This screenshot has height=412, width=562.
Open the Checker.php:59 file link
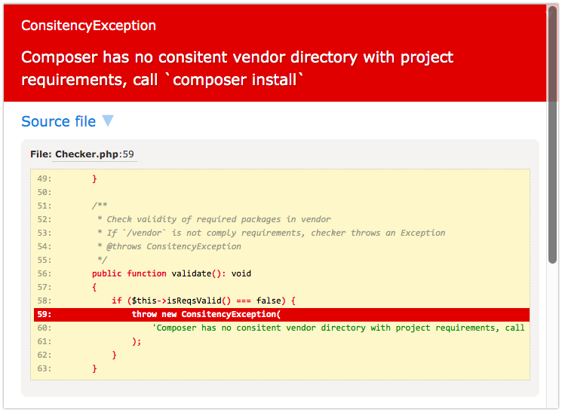94,154
